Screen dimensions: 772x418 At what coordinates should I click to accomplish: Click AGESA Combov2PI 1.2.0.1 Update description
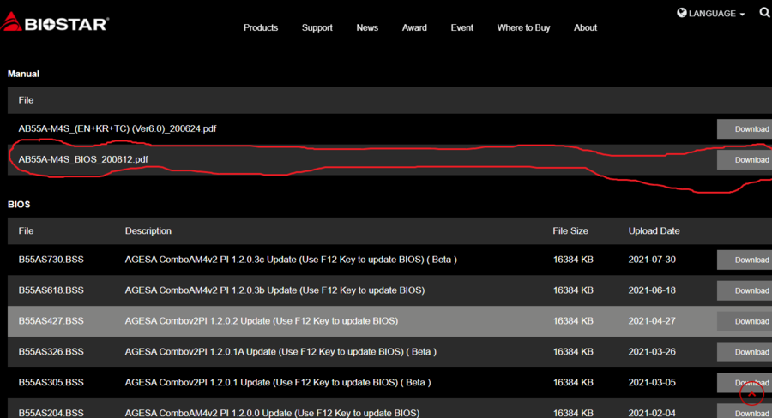click(278, 382)
